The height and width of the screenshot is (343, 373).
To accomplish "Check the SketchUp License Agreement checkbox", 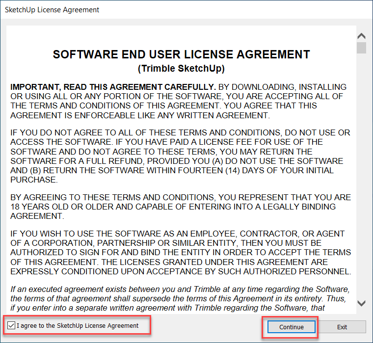I will (x=12, y=326).
